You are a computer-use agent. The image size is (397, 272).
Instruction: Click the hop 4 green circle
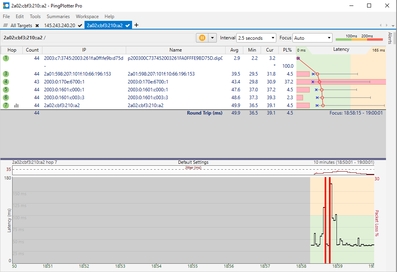tap(6, 81)
